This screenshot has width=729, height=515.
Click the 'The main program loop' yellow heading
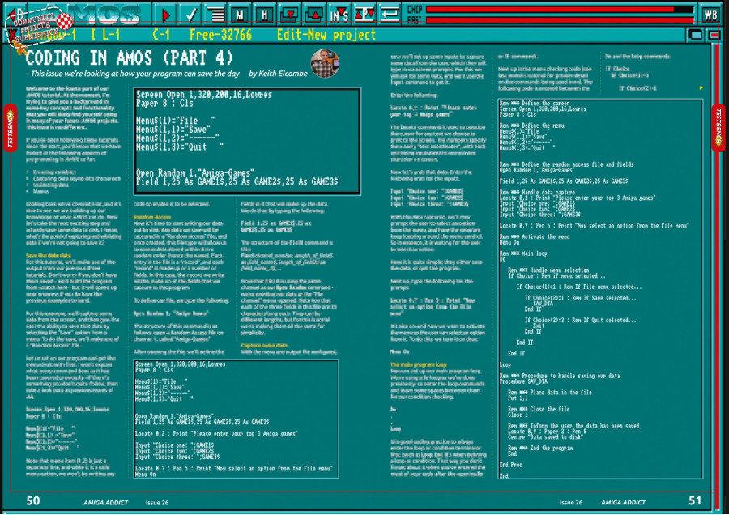tap(419, 364)
